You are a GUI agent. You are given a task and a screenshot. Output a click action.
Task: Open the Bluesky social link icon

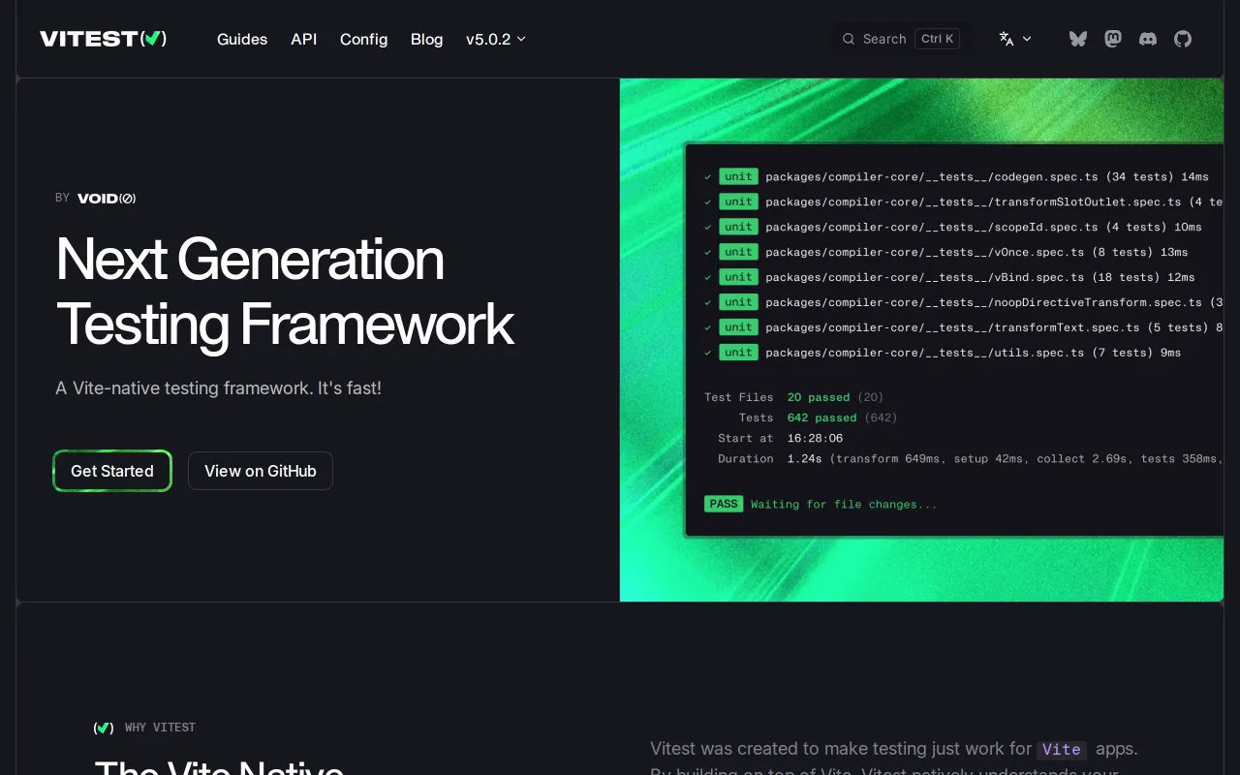tap(1078, 39)
